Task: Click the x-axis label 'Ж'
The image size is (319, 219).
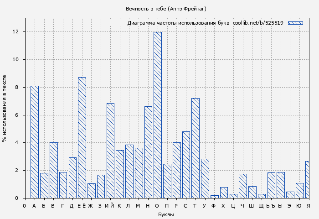Action: tap(91, 206)
